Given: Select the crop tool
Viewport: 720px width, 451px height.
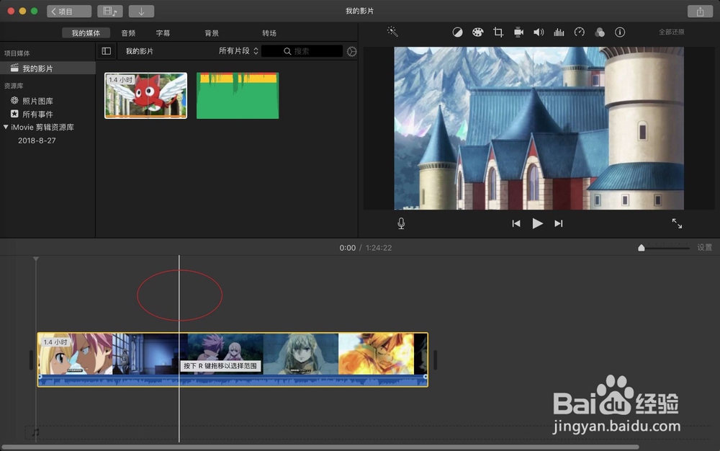Looking at the screenshot, I should 498,32.
